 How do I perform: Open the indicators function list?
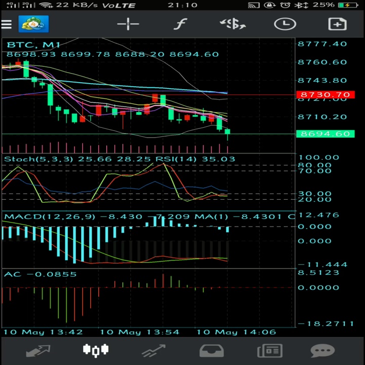coord(180,24)
